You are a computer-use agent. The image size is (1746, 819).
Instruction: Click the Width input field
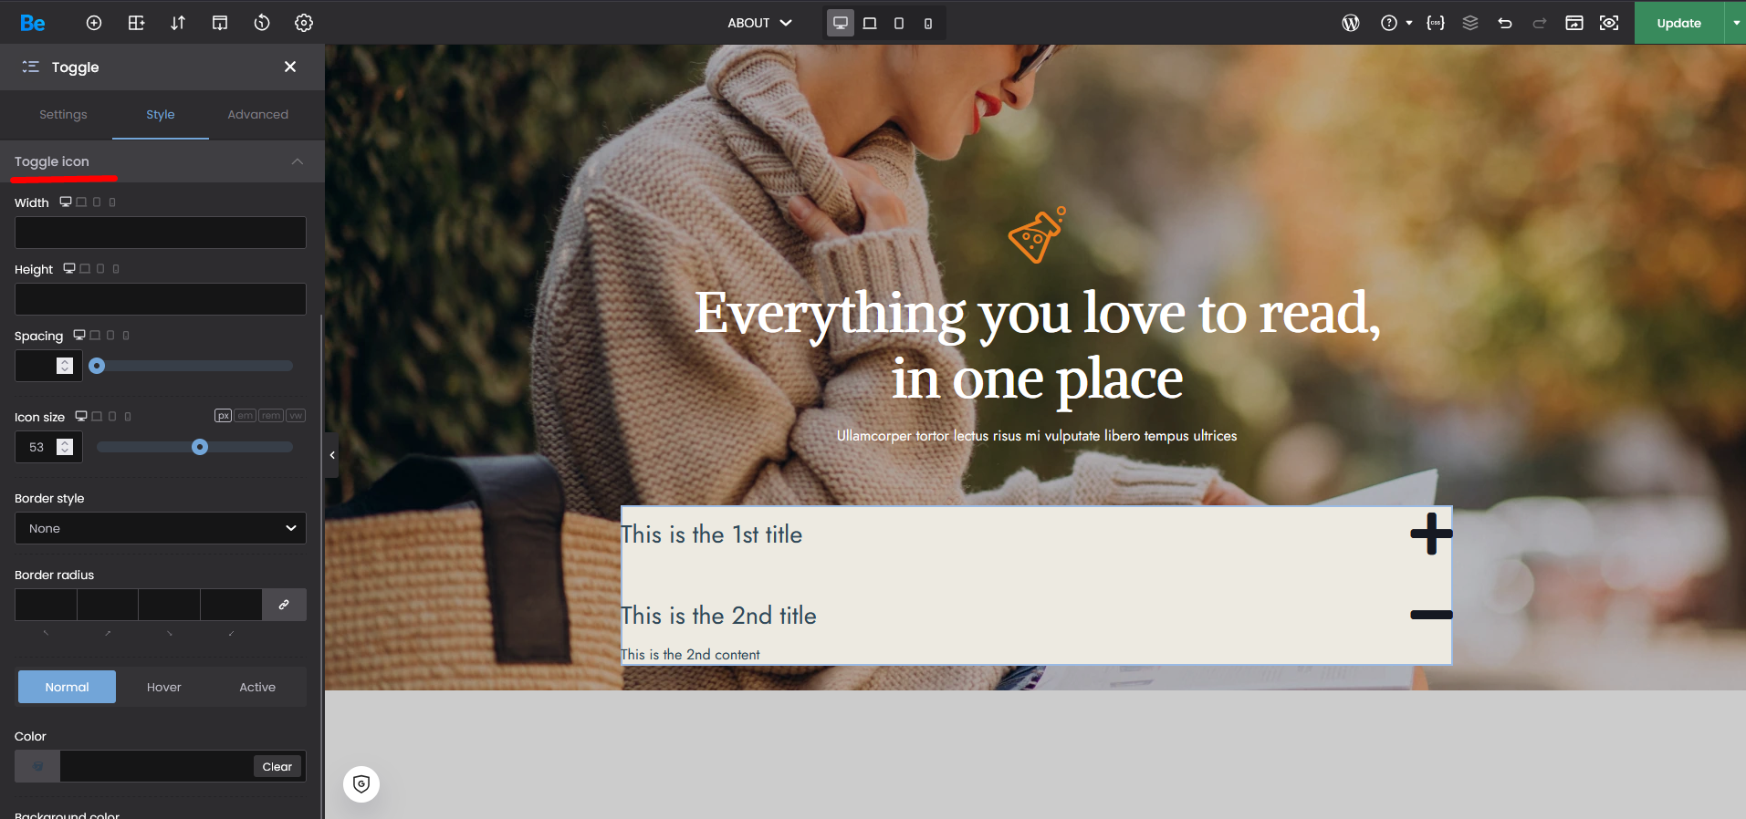tap(161, 233)
